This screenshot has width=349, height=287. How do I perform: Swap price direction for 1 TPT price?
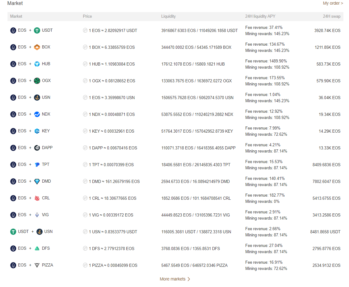[x=85, y=165]
